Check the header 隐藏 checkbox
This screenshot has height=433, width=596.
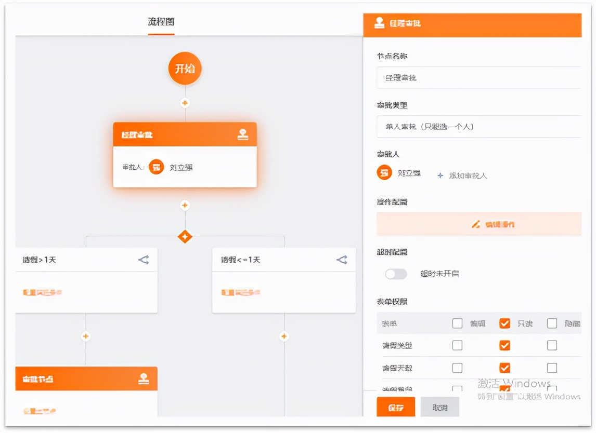pyautogui.click(x=552, y=323)
